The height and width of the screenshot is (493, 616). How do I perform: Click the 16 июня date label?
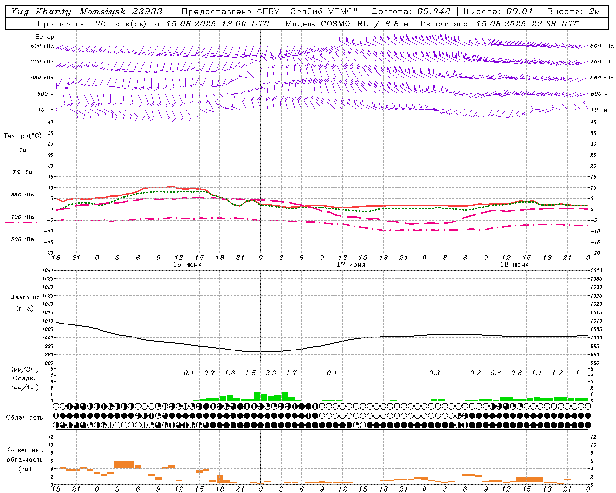tap(187, 265)
